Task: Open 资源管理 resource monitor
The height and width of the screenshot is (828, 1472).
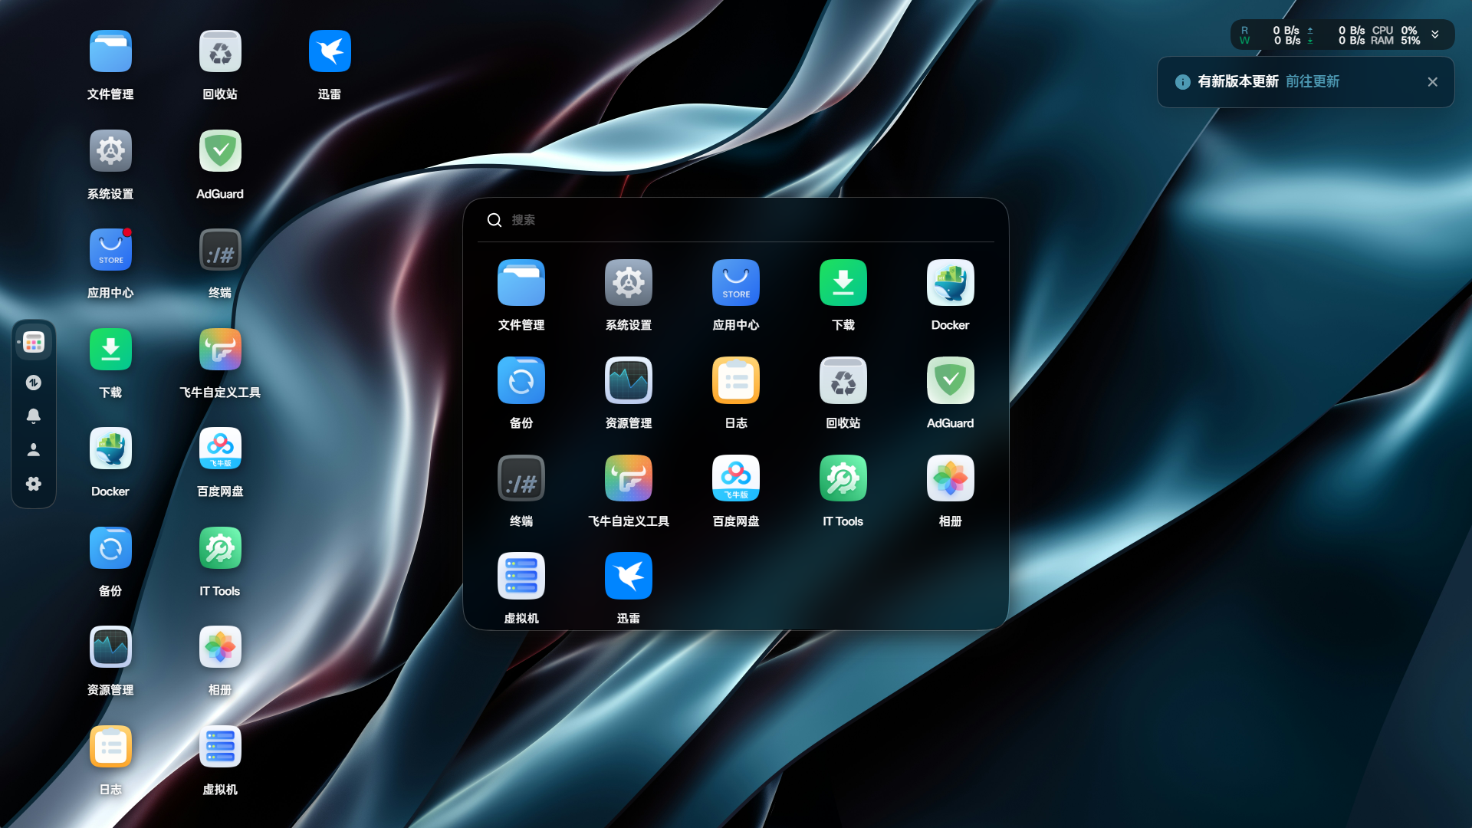Action: (x=628, y=380)
